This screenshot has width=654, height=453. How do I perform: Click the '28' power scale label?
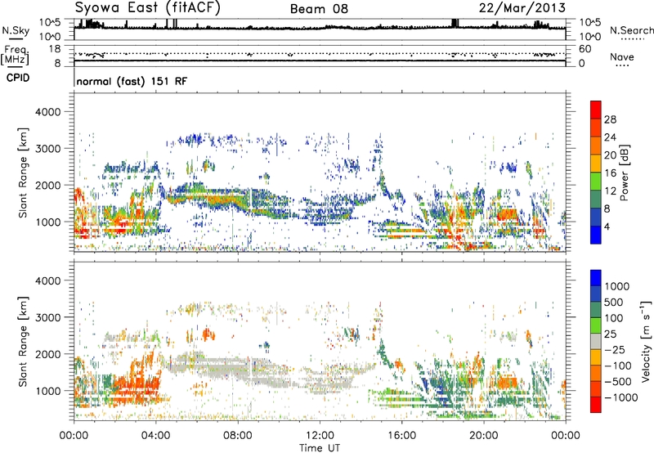(x=610, y=119)
